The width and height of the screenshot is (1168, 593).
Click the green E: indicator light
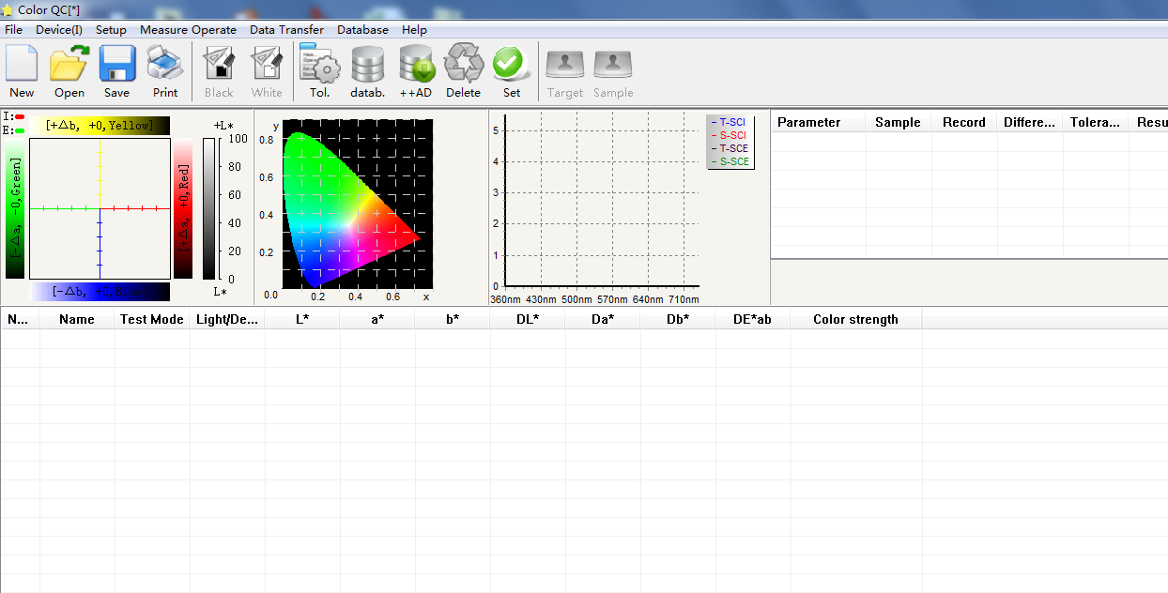click(20, 130)
